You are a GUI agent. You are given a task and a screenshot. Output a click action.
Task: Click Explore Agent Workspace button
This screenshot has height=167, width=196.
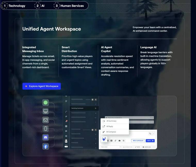click(42, 86)
